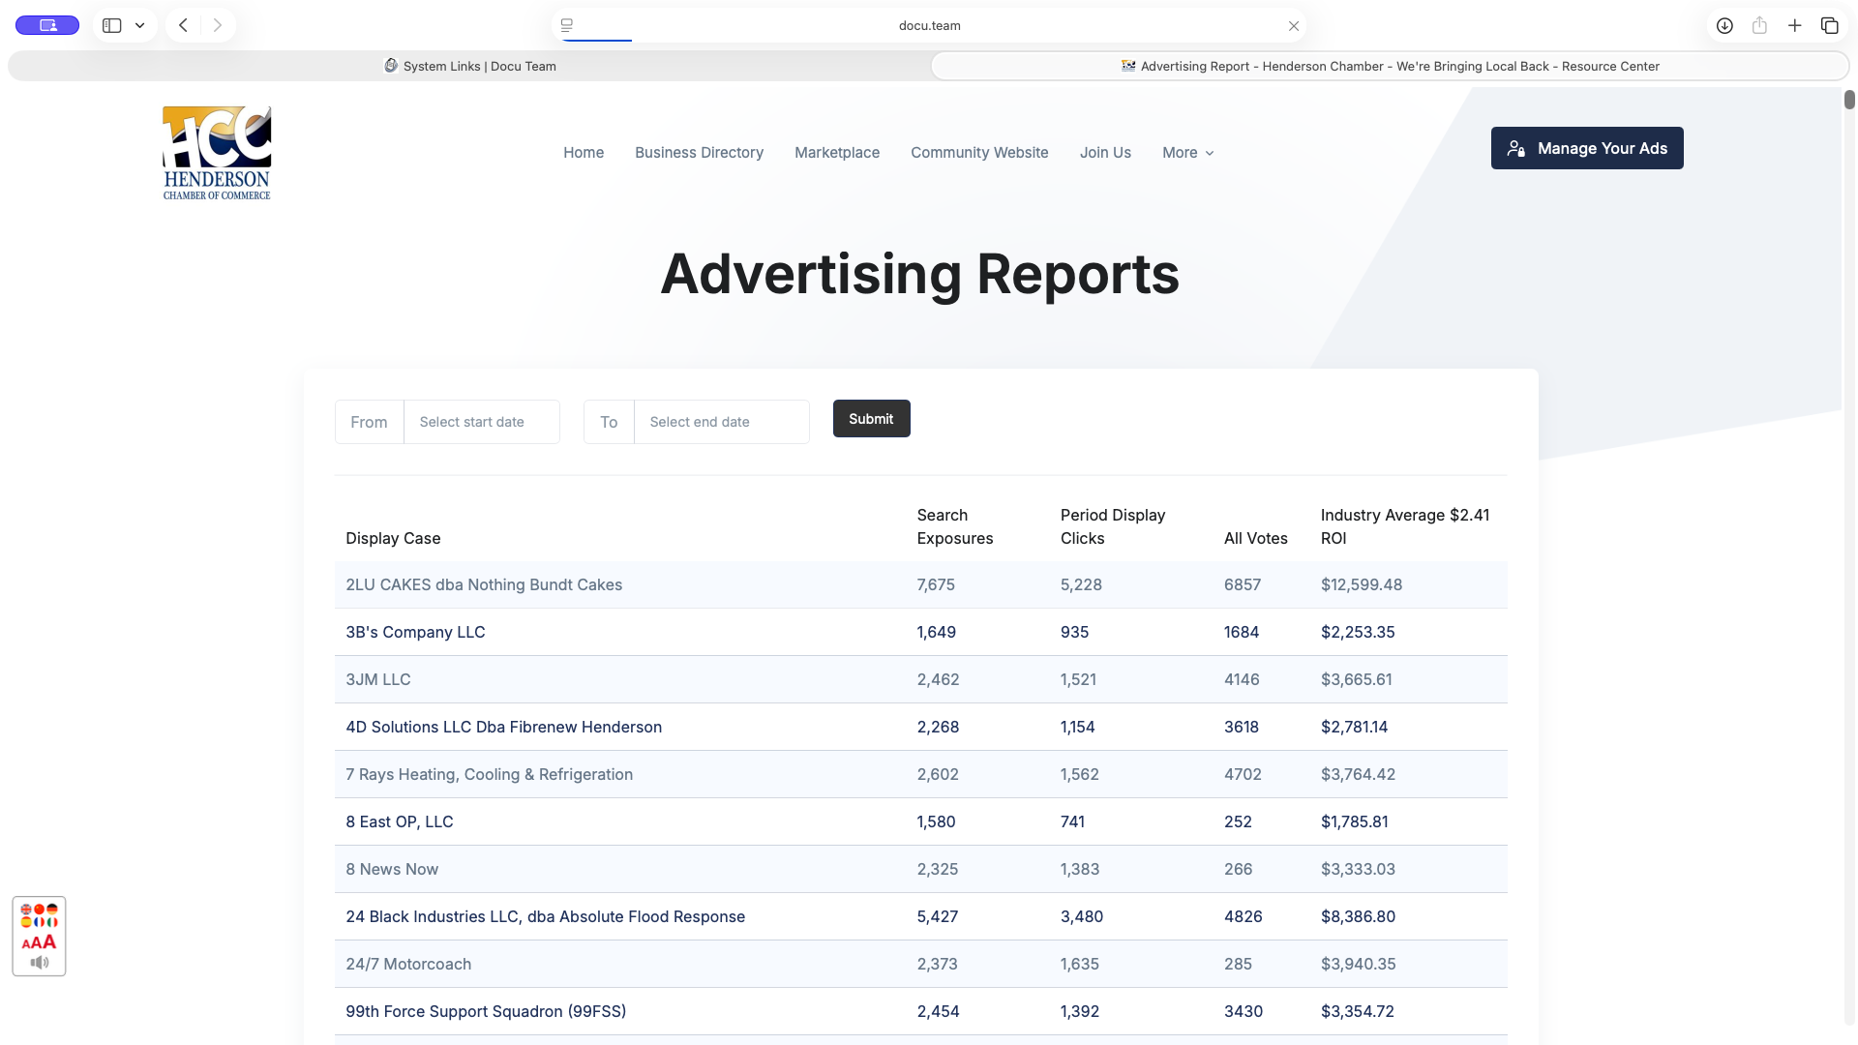Submit the date range filter

(x=871, y=419)
